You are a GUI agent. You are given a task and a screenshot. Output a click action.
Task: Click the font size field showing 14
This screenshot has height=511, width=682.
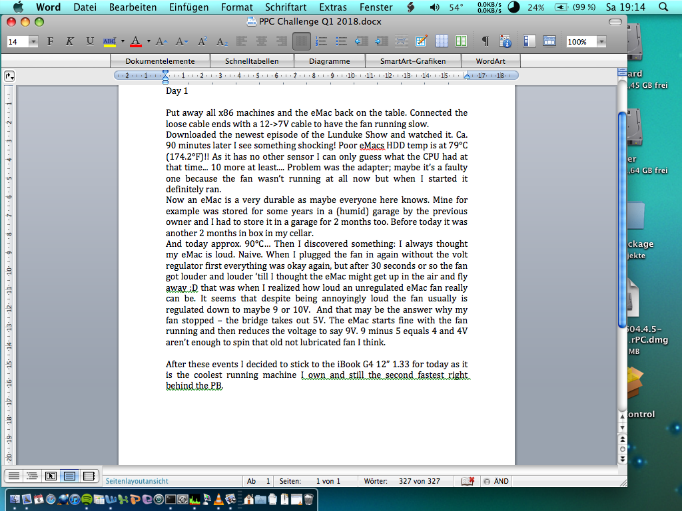click(18, 42)
